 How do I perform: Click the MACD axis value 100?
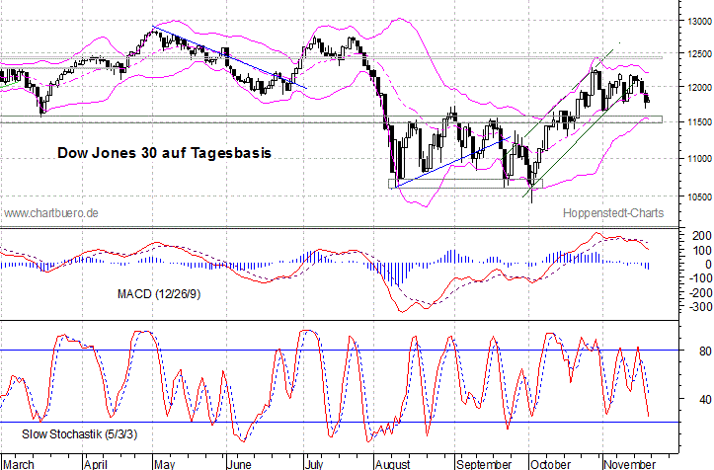[x=702, y=251]
